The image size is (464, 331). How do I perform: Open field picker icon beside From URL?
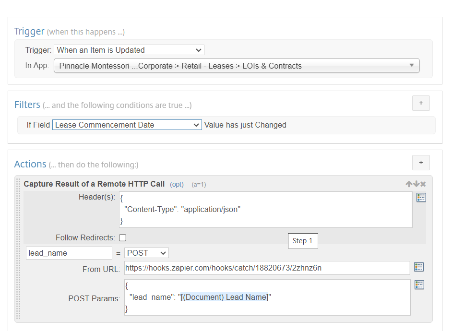(419, 267)
